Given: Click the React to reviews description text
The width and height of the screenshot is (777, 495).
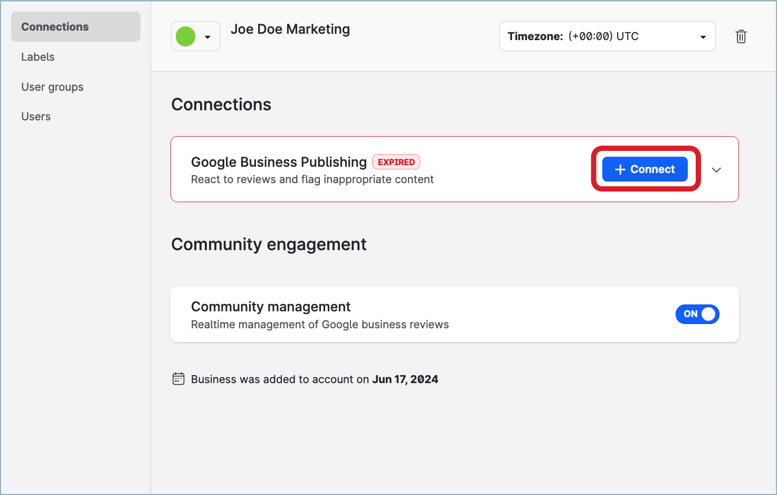Looking at the screenshot, I should pos(312,179).
